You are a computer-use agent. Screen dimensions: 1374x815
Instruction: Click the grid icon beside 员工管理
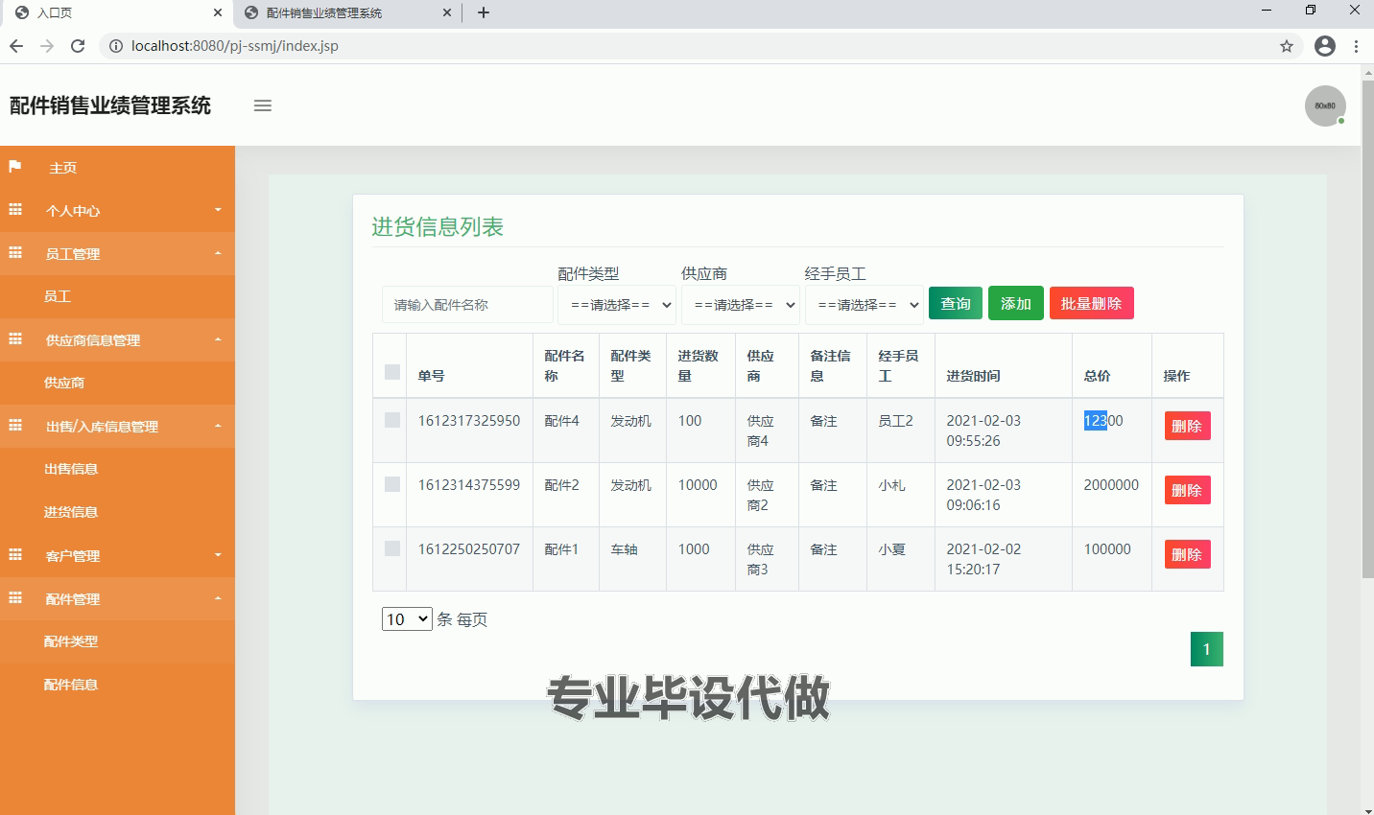(15, 253)
